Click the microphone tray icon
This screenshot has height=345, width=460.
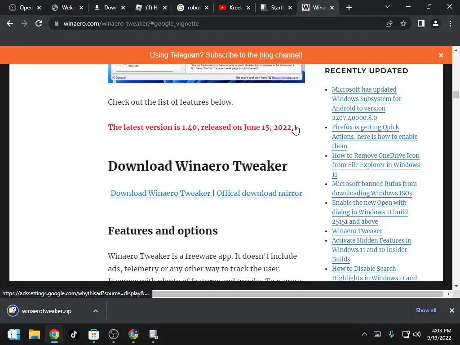[391, 334]
